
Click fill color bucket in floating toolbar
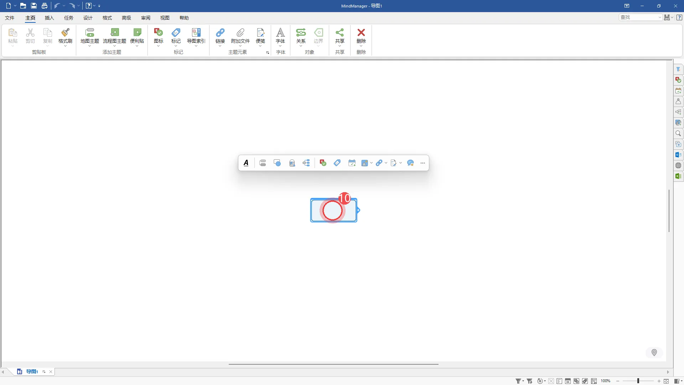(x=292, y=163)
